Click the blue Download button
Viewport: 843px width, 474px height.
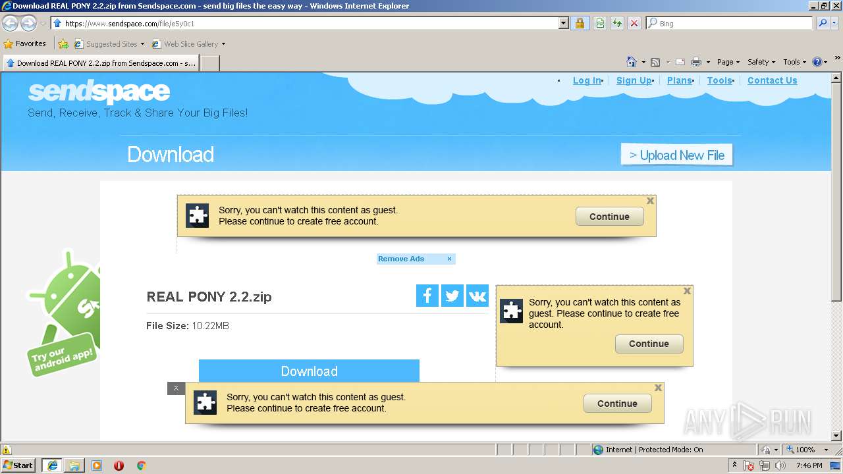(x=309, y=371)
